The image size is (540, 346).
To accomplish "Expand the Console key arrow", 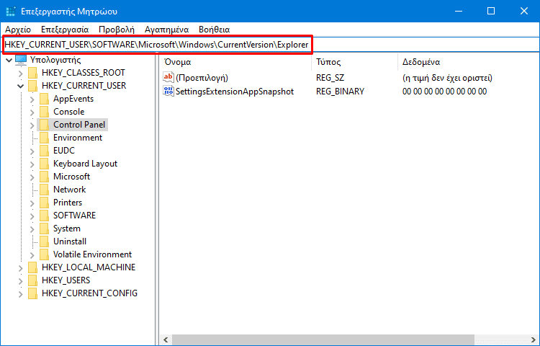I will point(32,112).
